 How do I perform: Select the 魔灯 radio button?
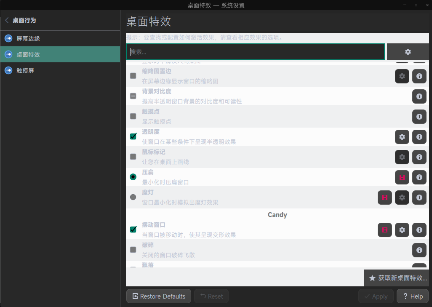click(x=133, y=197)
